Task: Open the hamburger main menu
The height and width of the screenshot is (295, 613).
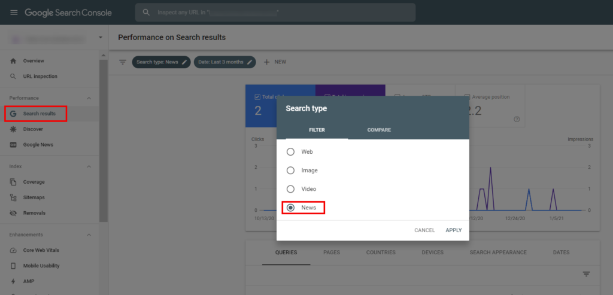Action: [x=14, y=13]
